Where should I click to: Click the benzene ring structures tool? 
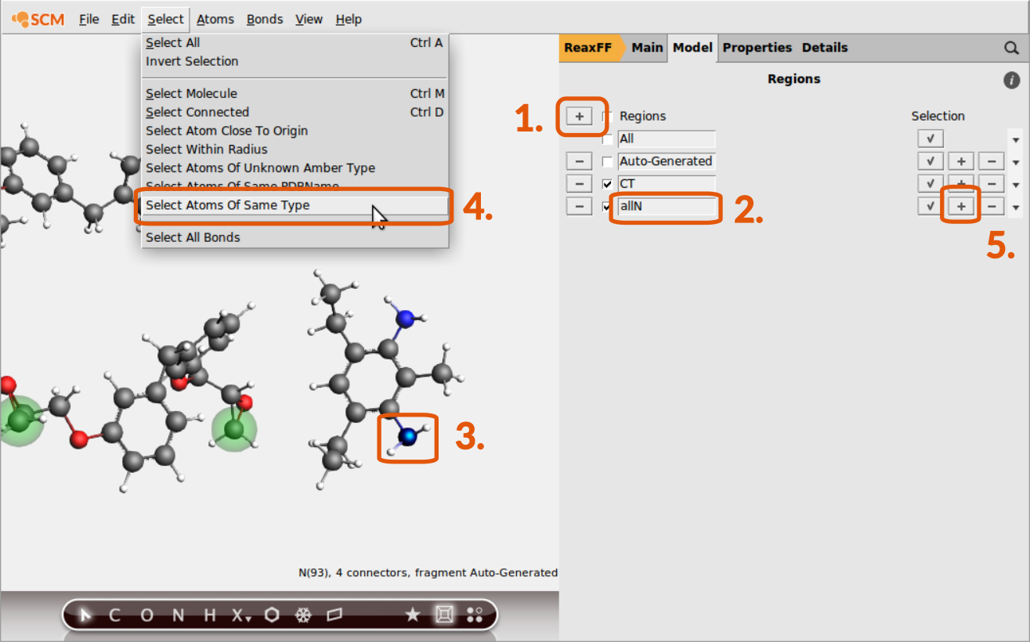[x=272, y=615]
